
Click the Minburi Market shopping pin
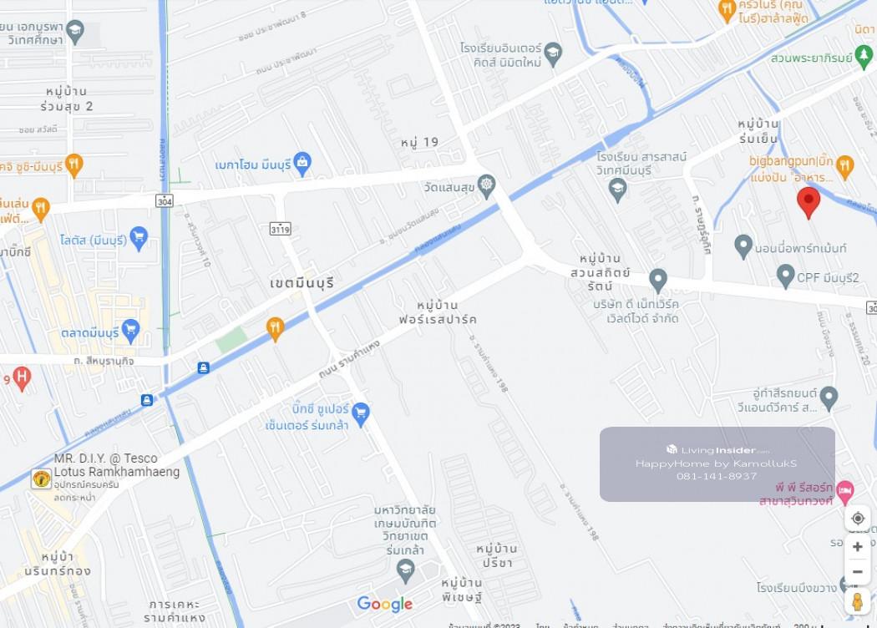(x=130, y=331)
